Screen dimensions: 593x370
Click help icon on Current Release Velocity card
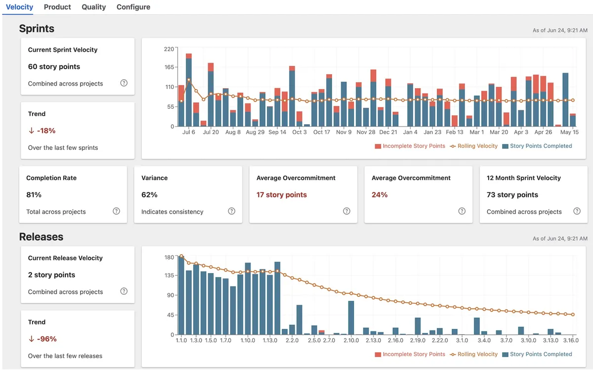(x=124, y=291)
